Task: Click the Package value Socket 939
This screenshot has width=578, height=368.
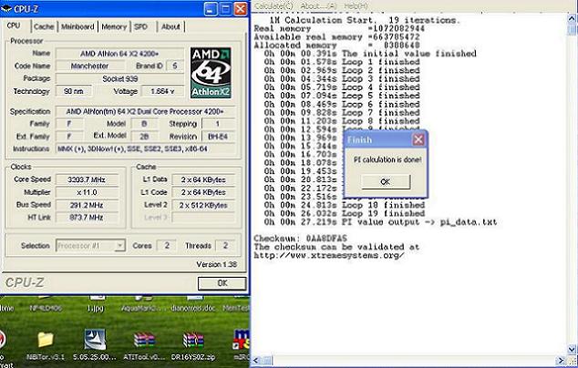Action: click(x=119, y=79)
